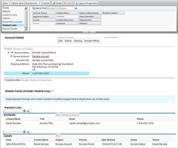Viewport: 178px width, 148px height.
Task: Click the Cancel button in toolbar
Action: point(46,3)
